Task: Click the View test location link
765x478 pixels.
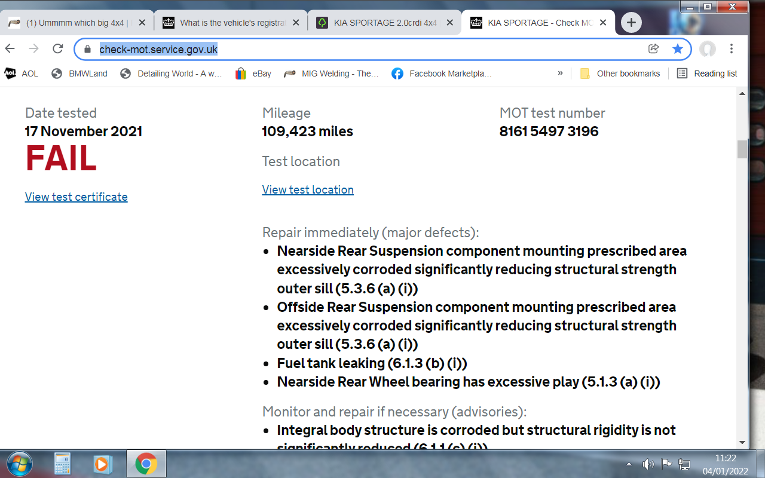Action: click(x=308, y=189)
